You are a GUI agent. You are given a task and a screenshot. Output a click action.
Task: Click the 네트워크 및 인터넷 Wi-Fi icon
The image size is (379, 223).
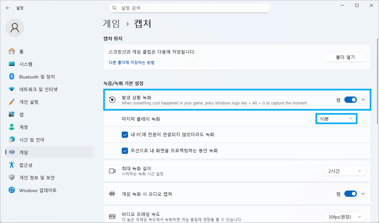[12, 89]
